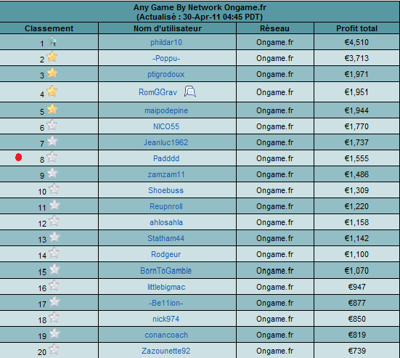The image size is (400, 358).
Task: Click the Profit total column header
Action: [x=356, y=28]
